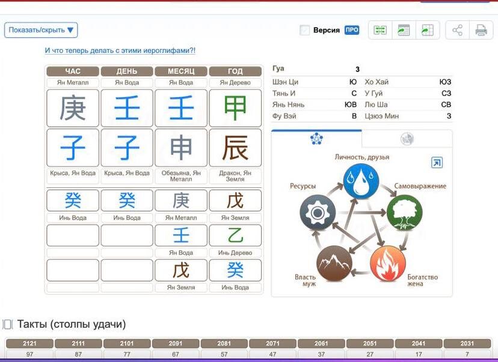This screenshot has height=362, width=498.
Task: Click the Wood tree element circle
Action: click(x=404, y=213)
